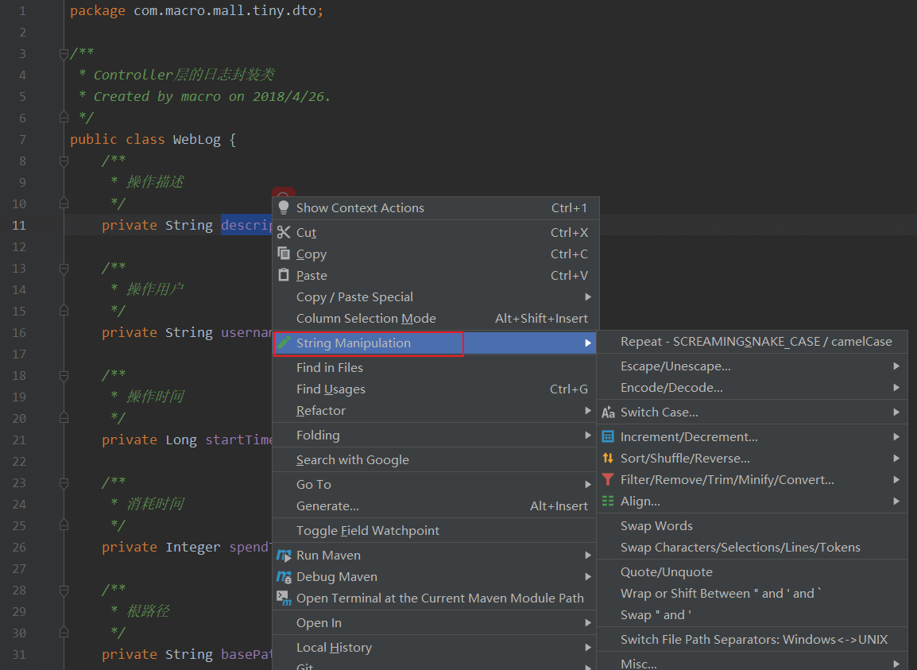Collapse the javadoc fold marker at line 23
The image size is (917, 670).
64,483
